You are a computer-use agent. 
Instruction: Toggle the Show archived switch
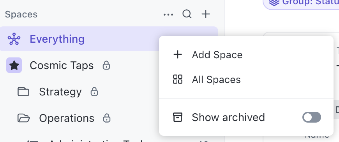click(x=312, y=117)
